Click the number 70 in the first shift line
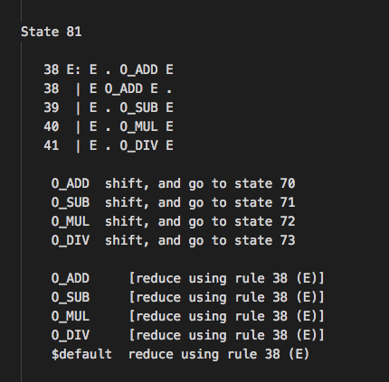The height and width of the screenshot is (382, 389). tap(288, 183)
